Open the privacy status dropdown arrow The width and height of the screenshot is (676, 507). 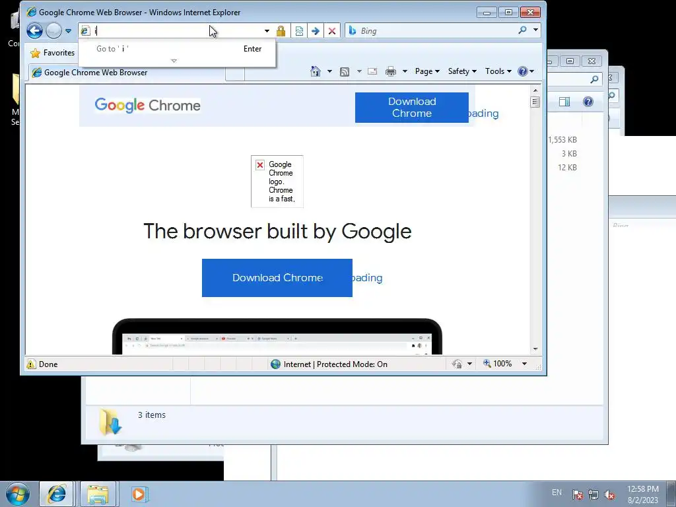point(470,364)
